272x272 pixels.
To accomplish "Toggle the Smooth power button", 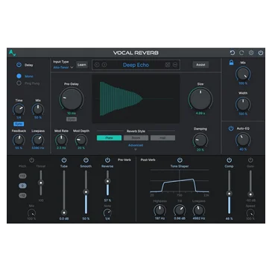I will click(86, 160).
